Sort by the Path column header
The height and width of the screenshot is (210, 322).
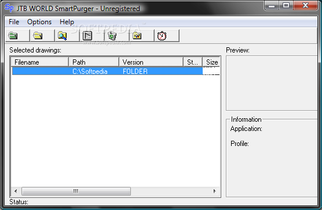[x=94, y=62]
